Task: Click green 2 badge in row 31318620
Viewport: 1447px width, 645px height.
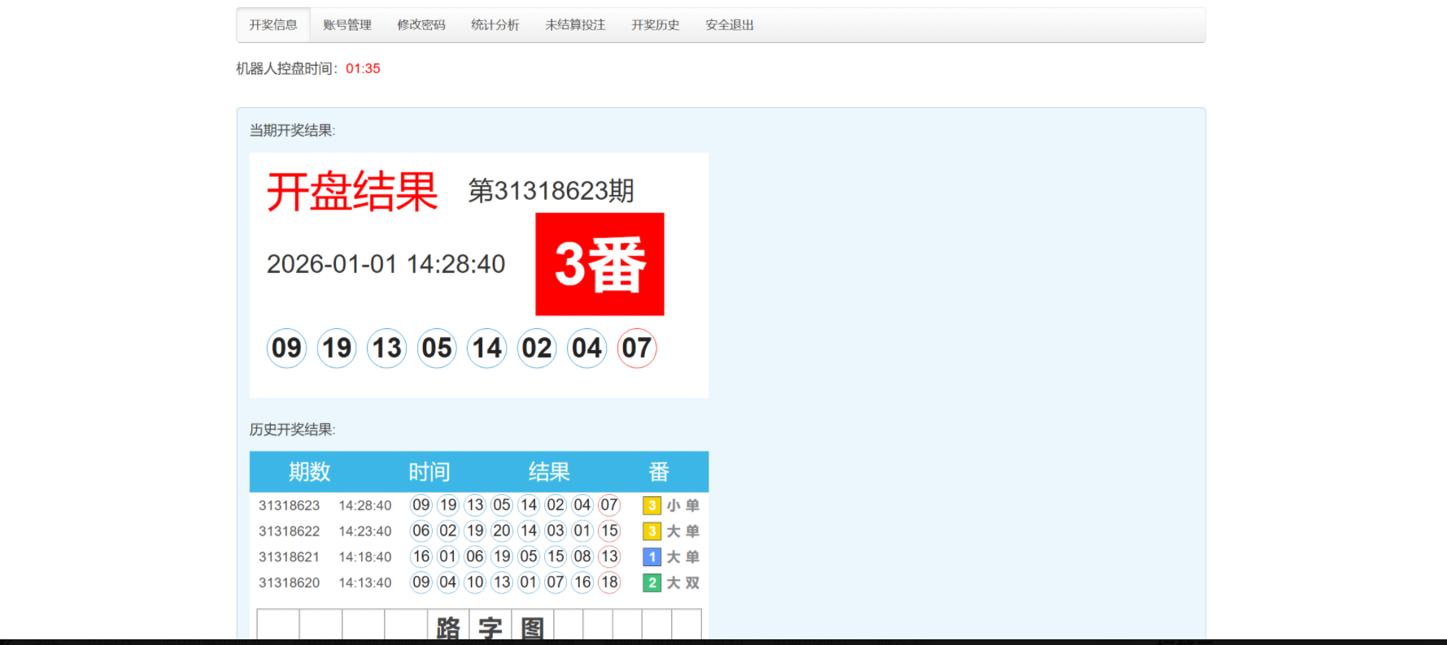Action: click(x=652, y=583)
